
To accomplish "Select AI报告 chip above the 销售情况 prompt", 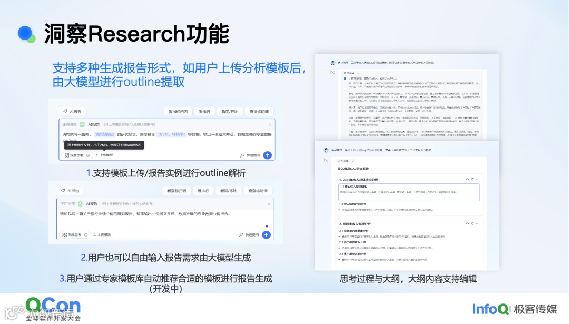I will pos(72,111).
